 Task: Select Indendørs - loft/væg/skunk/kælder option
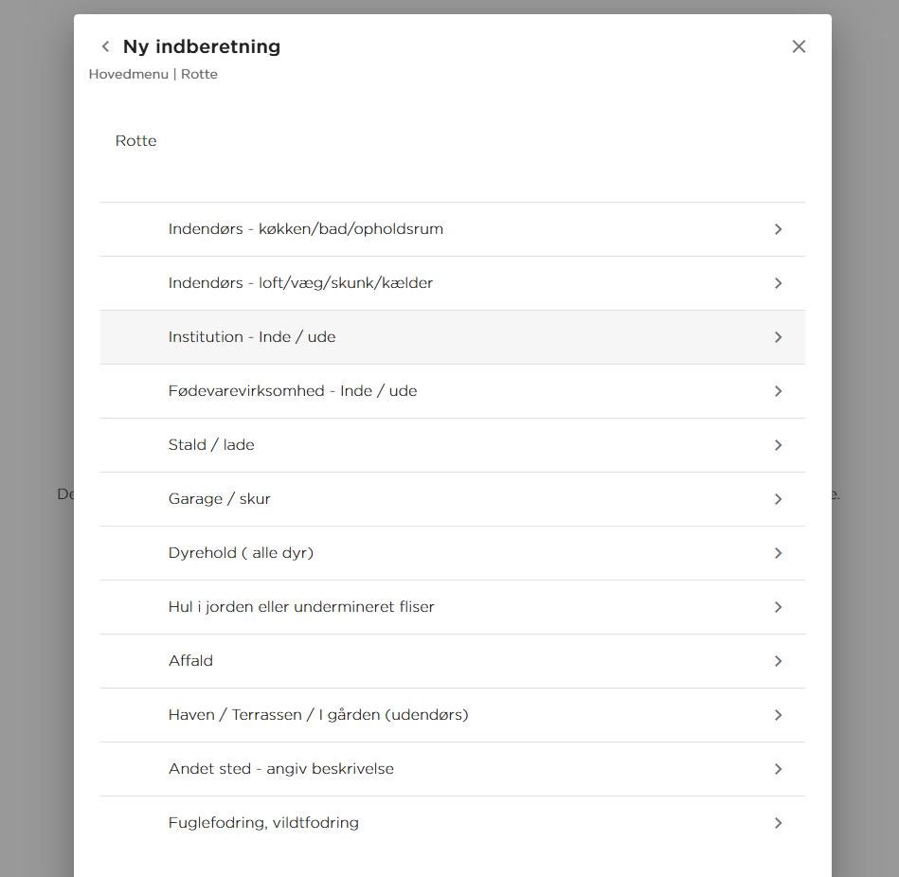(300, 283)
